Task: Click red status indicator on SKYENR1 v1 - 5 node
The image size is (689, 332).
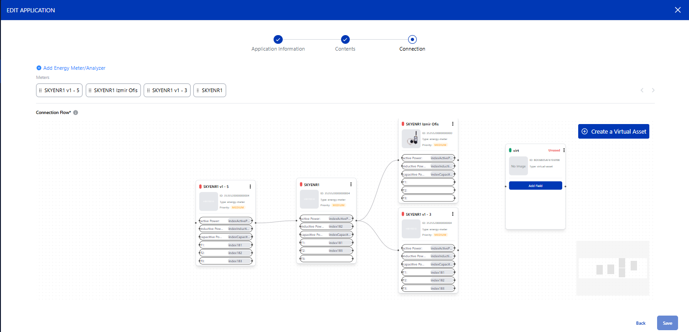Action: click(201, 187)
